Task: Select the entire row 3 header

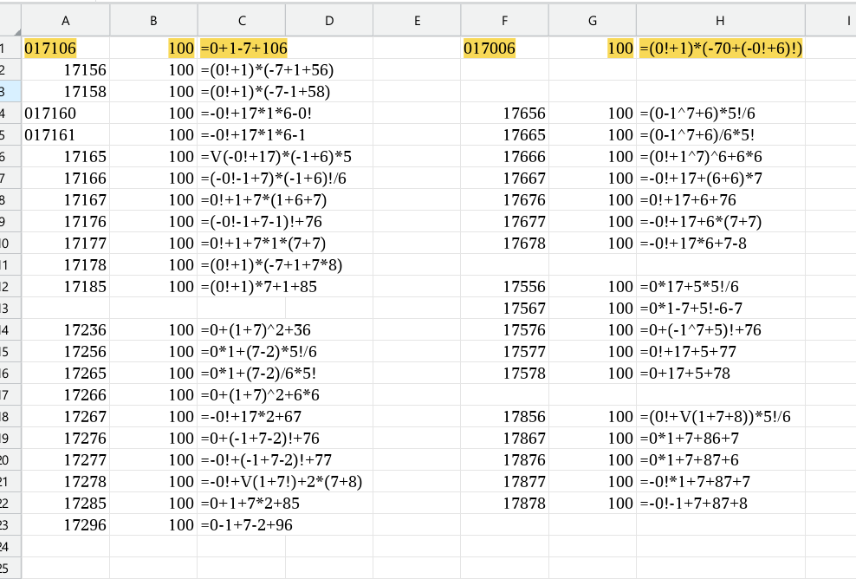Action: click(x=9, y=91)
